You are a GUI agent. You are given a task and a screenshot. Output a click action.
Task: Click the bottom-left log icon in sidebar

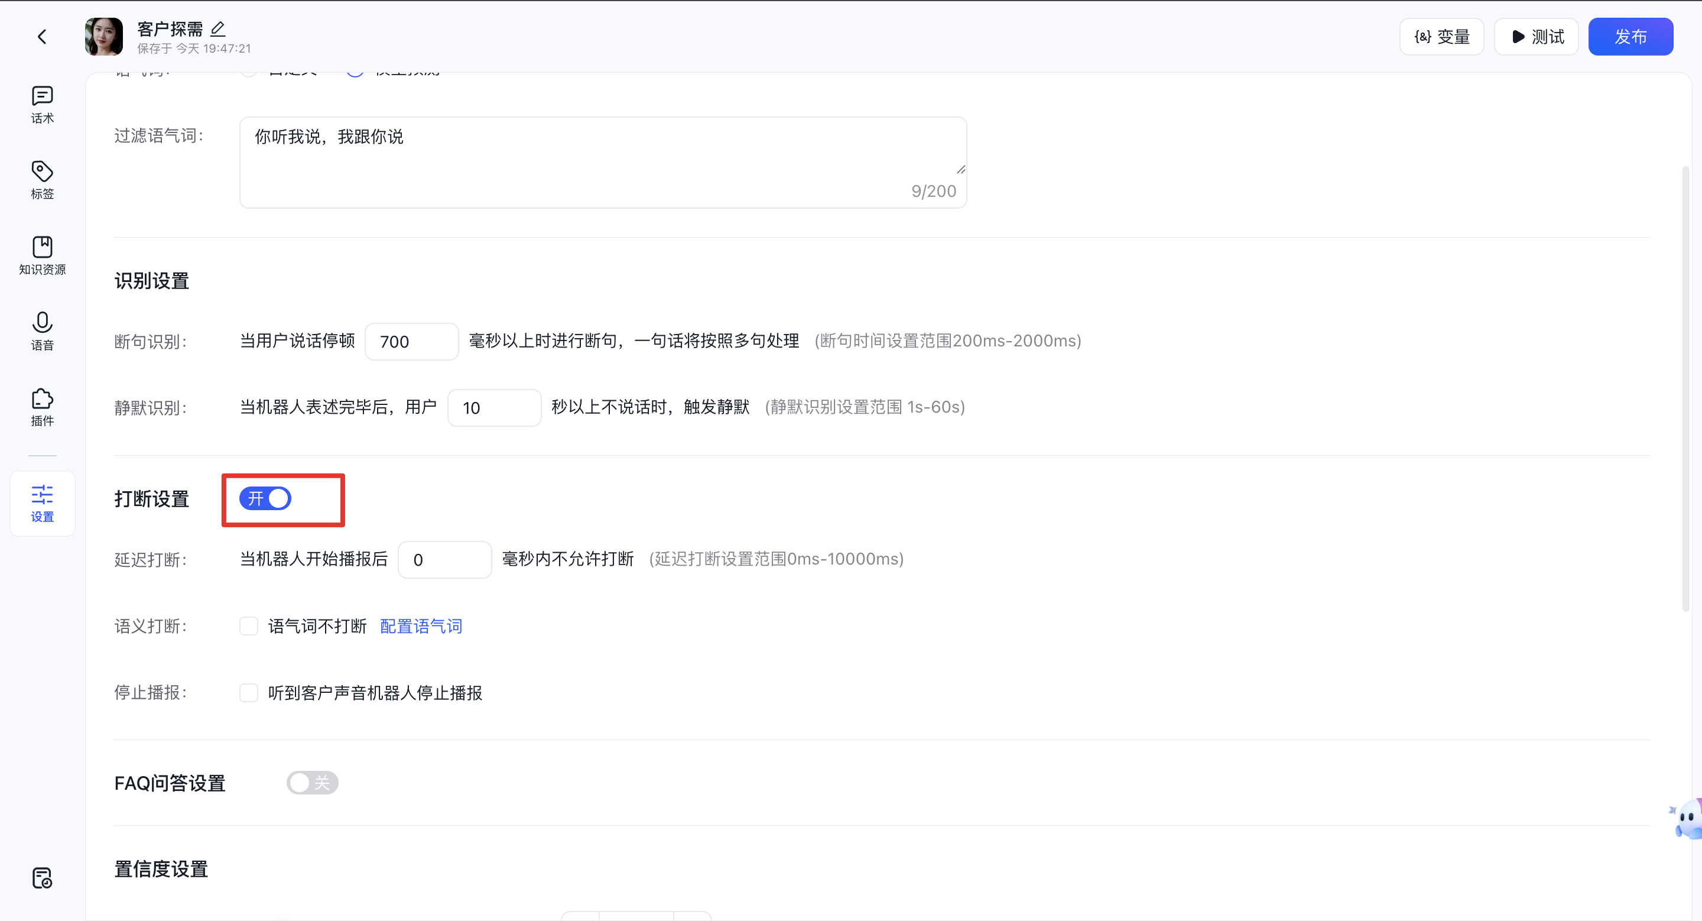click(x=43, y=878)
